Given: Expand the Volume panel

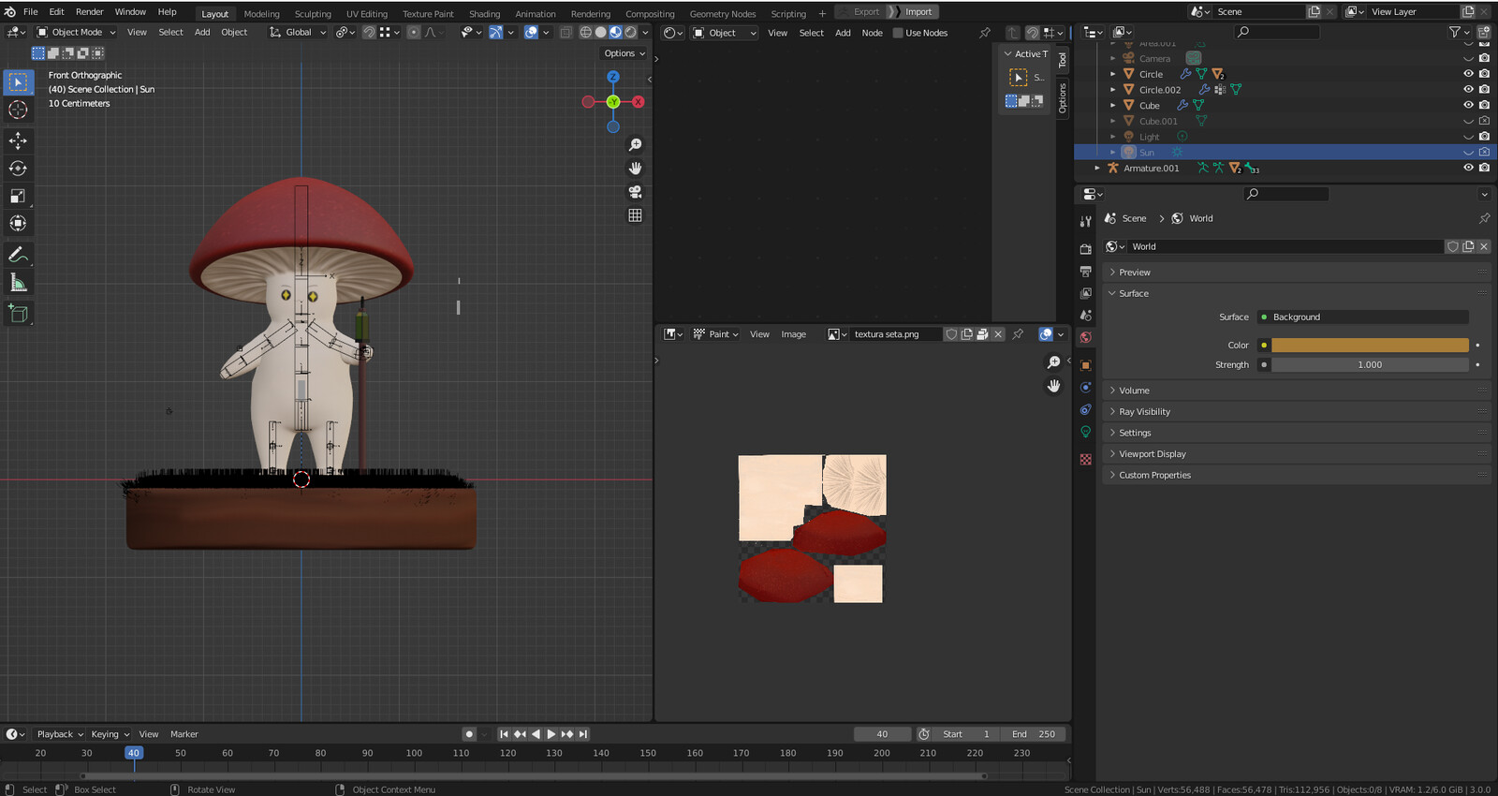Looking at the screenshot, I should [1134, 391].
